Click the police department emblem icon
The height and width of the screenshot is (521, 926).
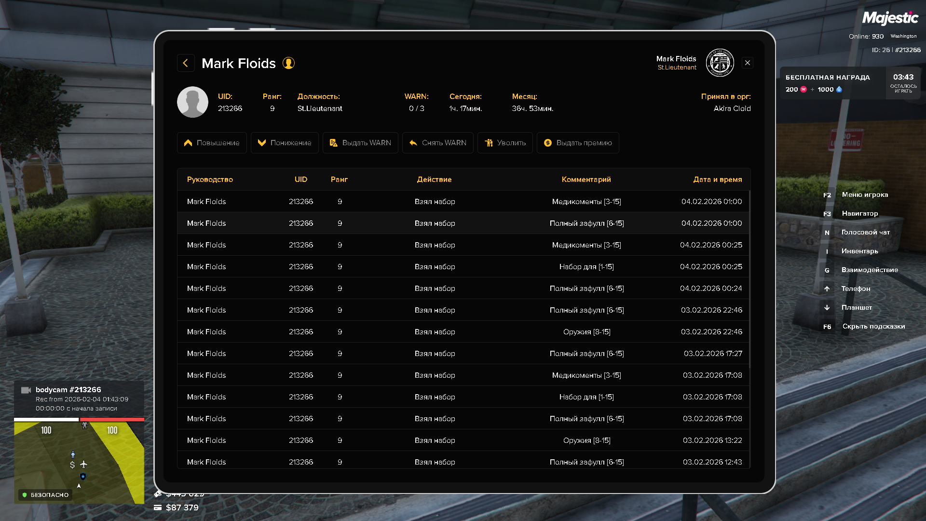coord(720,63)
